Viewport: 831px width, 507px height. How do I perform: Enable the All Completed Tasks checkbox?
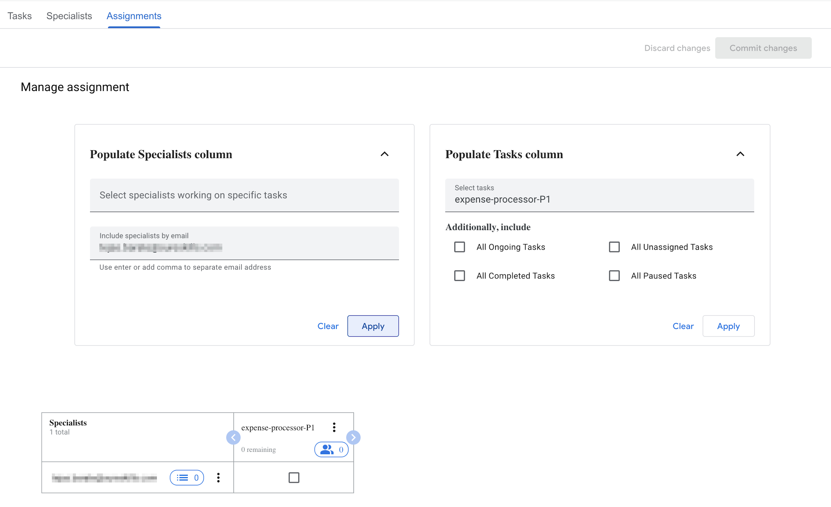click(460, 275)
